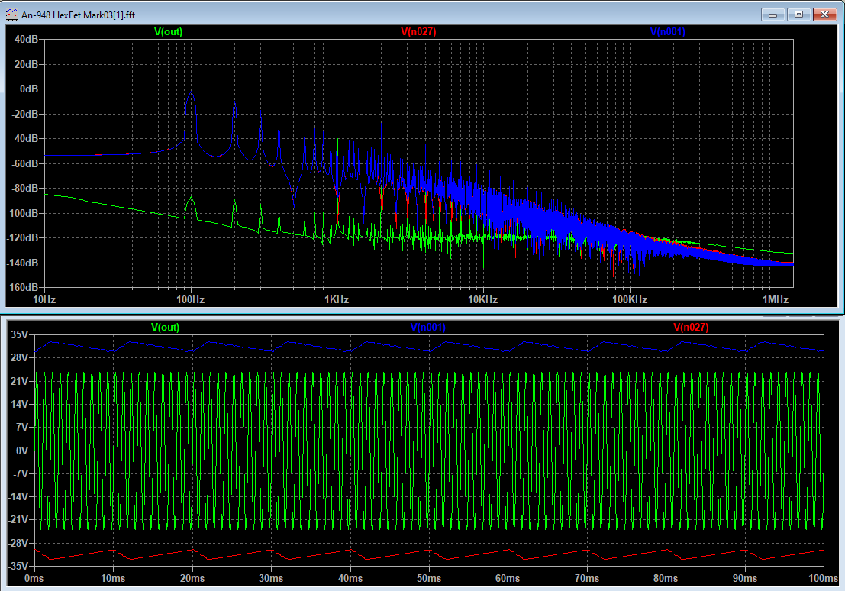Click blue V(n001) label in the time-domain pane
Screen dimensions: 845x591
click(427, 327)
